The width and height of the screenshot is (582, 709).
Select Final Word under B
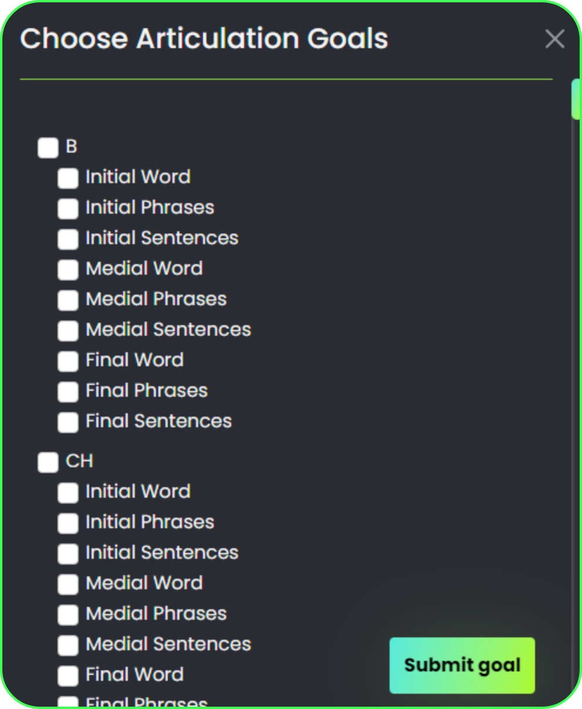68,362
